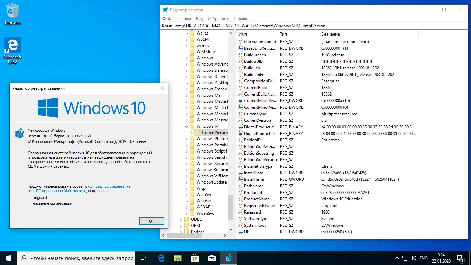Click the taskbar search box
Viewport: 471px width, 265px height.
point(76,258)
